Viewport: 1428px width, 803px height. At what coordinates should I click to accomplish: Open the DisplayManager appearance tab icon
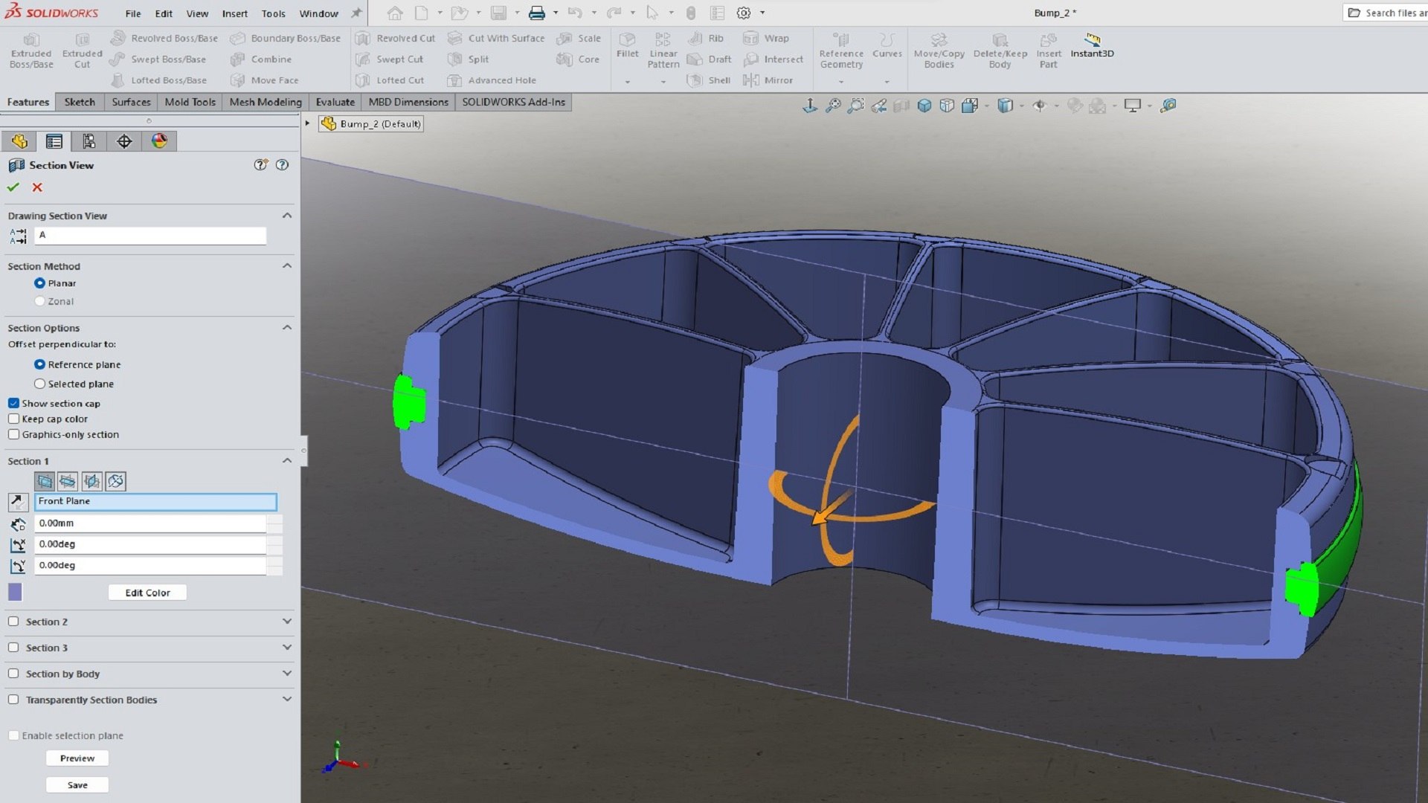pyautogui.click(x=159, y=141)
